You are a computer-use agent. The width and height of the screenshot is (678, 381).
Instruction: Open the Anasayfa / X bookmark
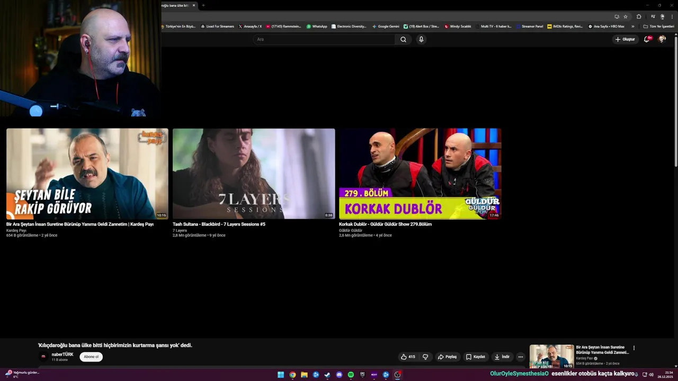tap(250, 26)
